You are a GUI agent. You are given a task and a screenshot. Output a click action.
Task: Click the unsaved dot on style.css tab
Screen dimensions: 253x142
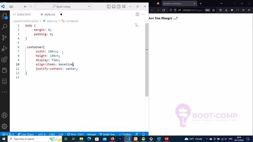pyautogui.click(x=61, y=14)
